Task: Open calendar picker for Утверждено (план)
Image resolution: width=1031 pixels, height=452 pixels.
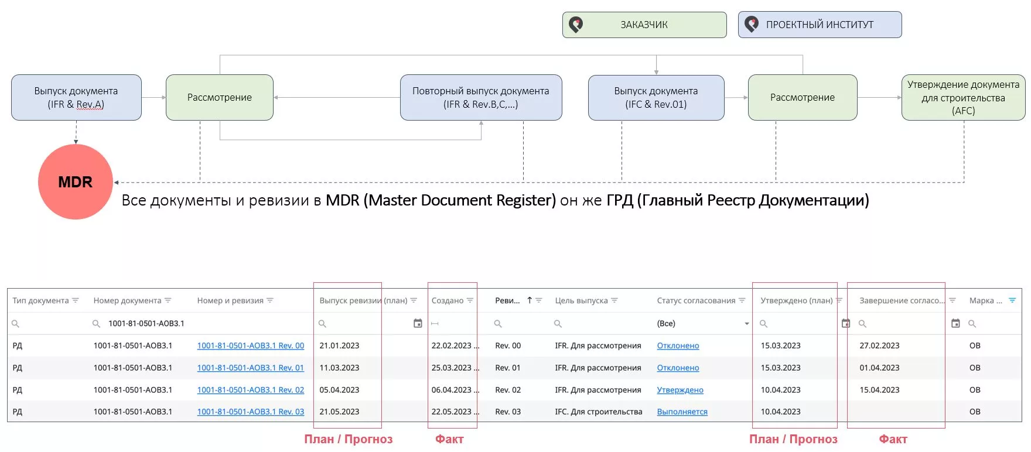Action: (x=845, y=323)
